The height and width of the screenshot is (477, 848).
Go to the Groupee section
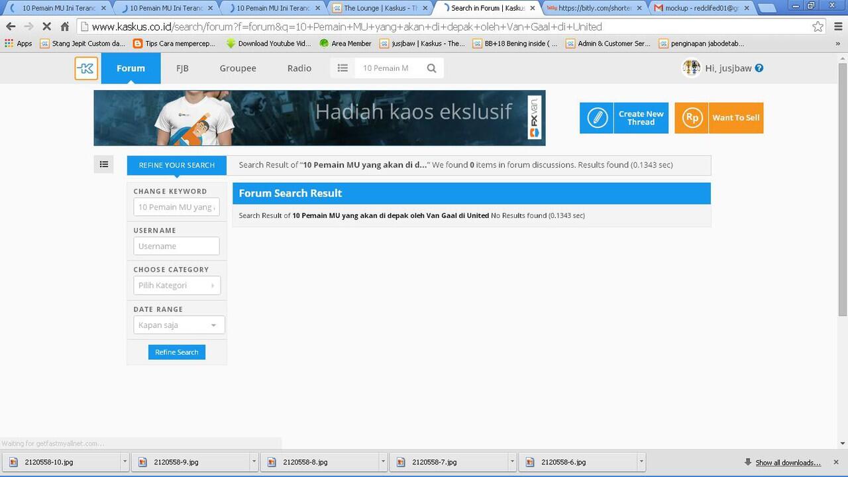238,68
